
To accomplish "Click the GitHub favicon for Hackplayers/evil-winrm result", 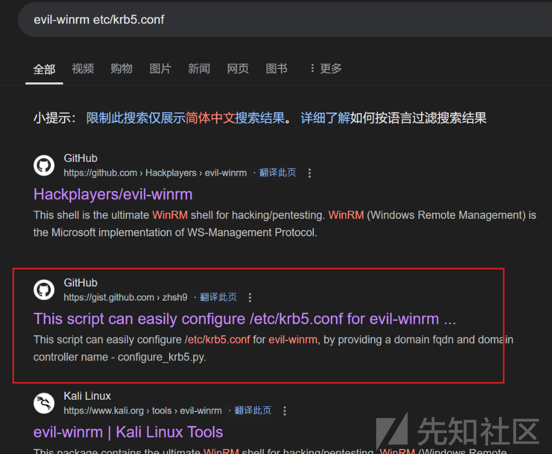I will (44, 165).
